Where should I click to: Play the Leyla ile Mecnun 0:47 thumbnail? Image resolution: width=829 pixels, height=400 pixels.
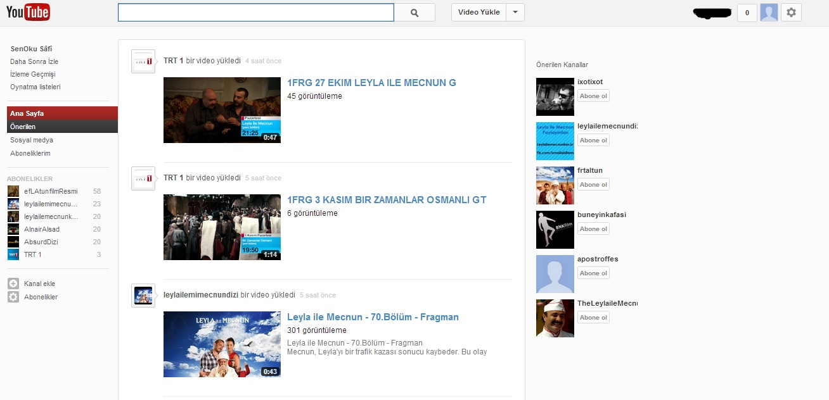[222, 110]
